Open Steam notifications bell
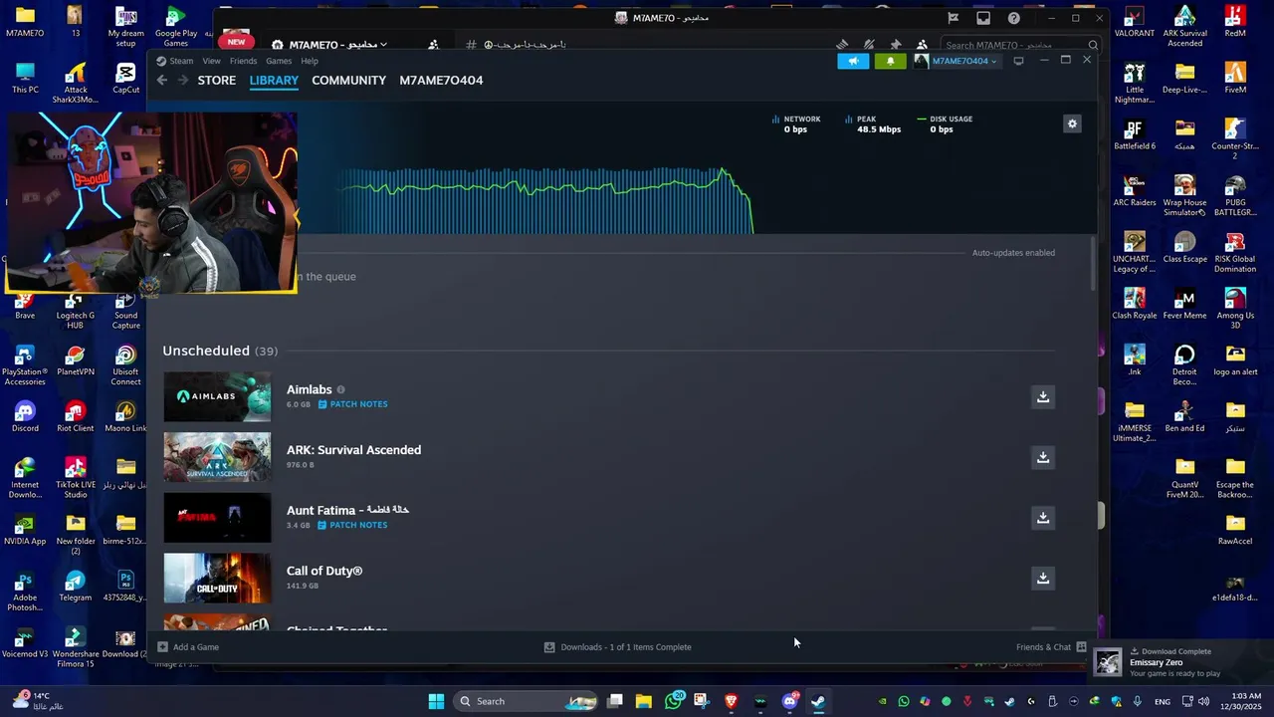 pos(890,61)
